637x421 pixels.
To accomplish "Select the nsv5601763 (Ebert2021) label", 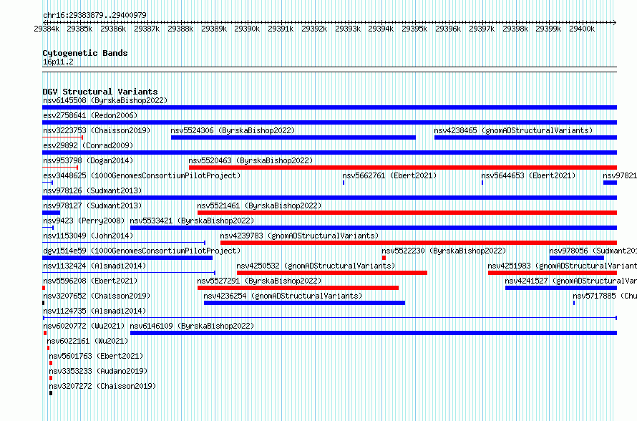I will click(x=97, y=356).
